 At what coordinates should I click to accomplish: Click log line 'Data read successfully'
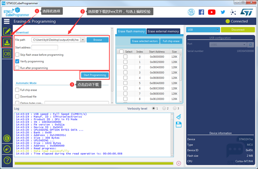pos(51,151)
